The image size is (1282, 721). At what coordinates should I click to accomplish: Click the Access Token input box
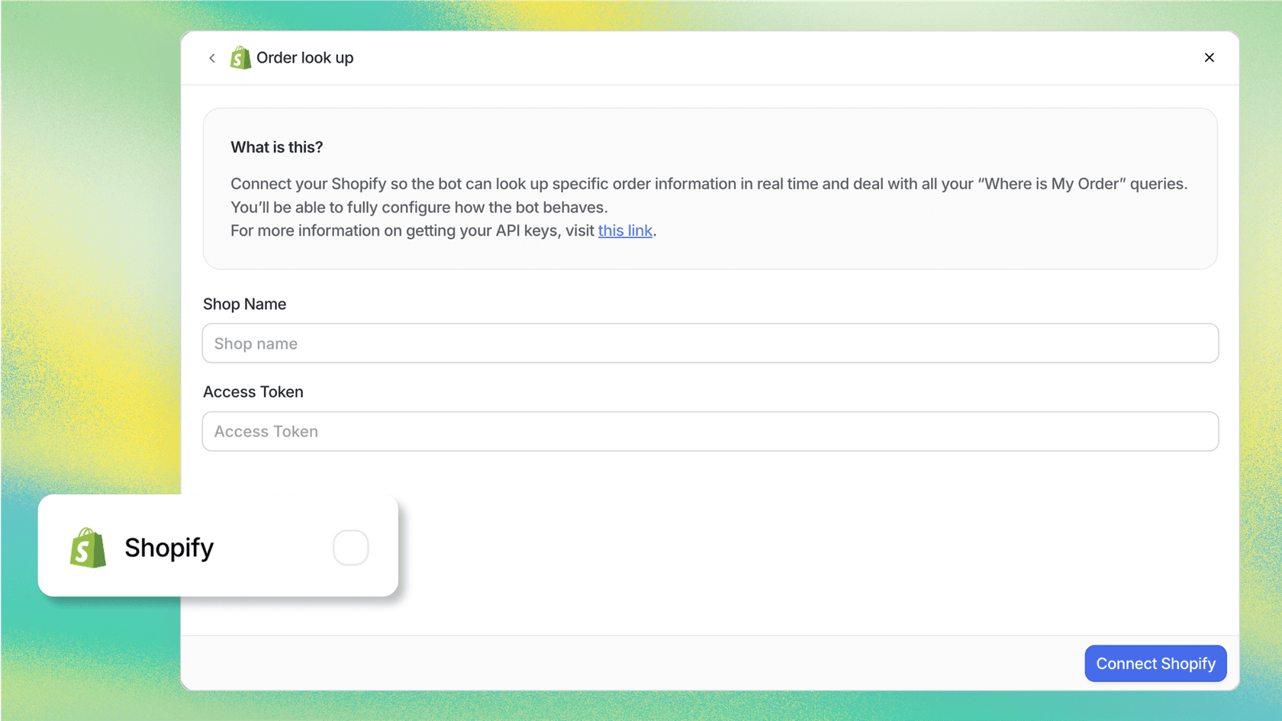click(x=710, y=431)
